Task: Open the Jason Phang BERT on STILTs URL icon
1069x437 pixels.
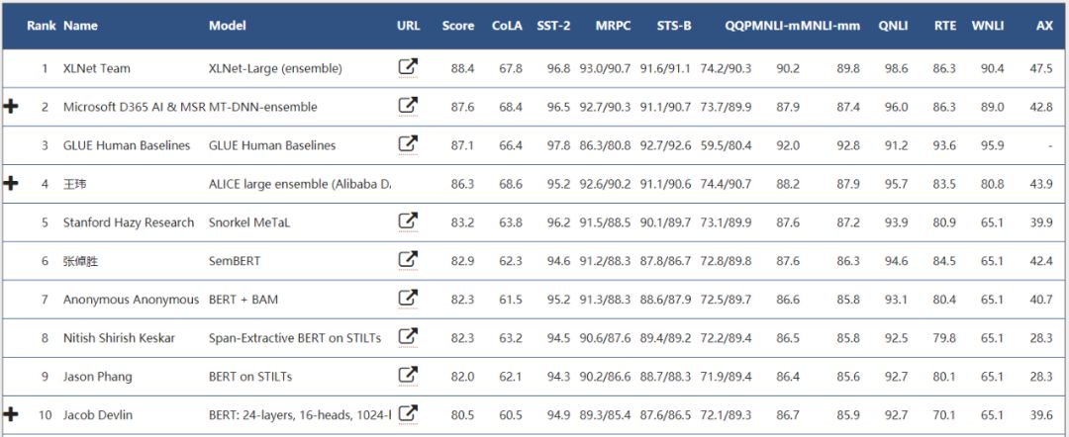Action: coord(408,376)
